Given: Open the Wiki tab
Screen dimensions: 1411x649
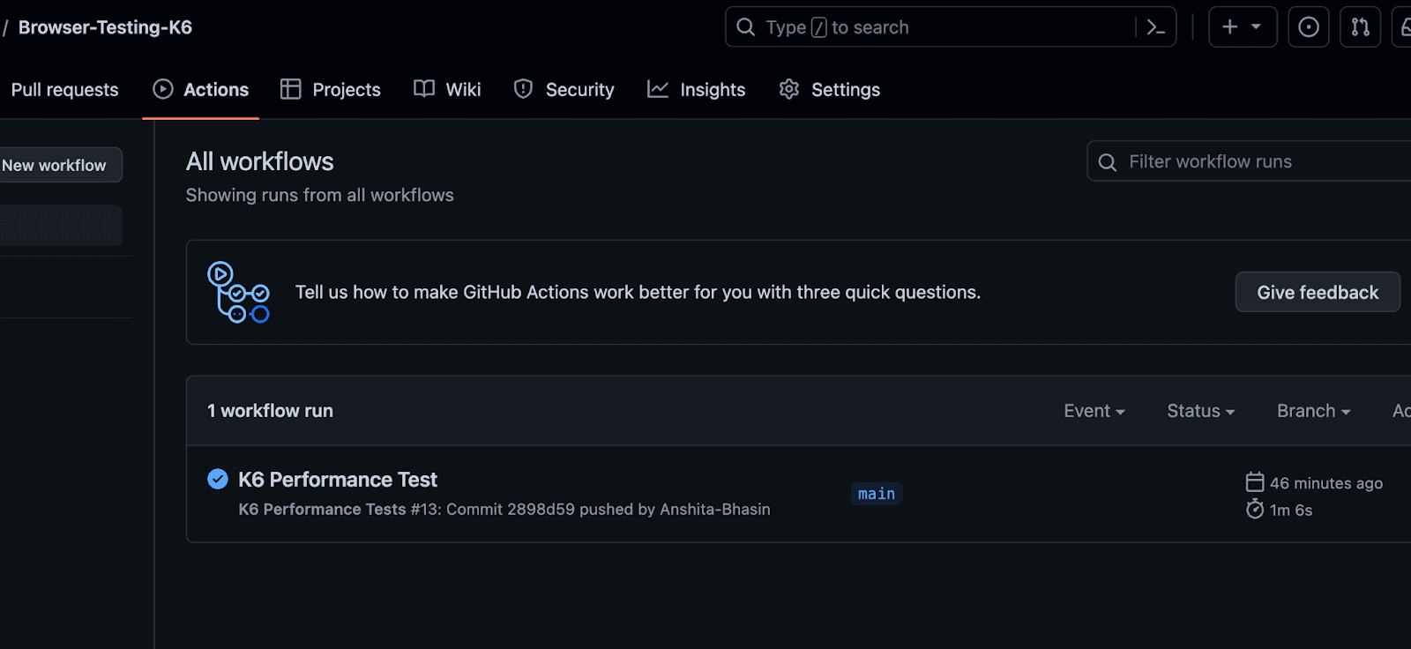Looking at the screenshot, I should point(463,90).
